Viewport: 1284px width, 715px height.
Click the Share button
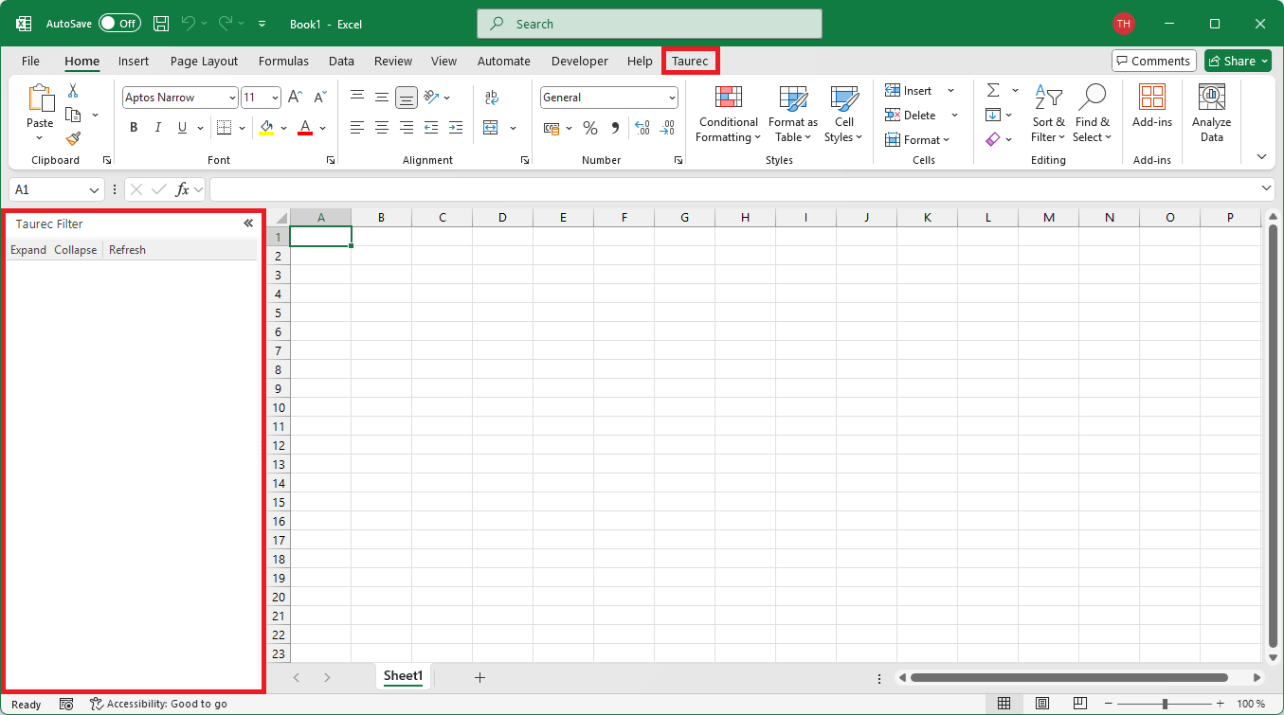1238,61
